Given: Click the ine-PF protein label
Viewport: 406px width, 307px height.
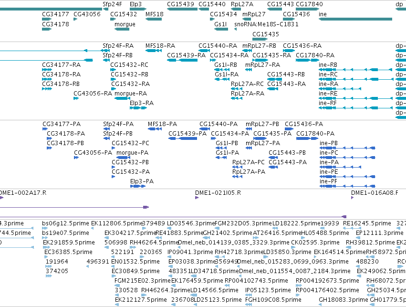Looking at the screenshot, I should (x=328, y=181).
